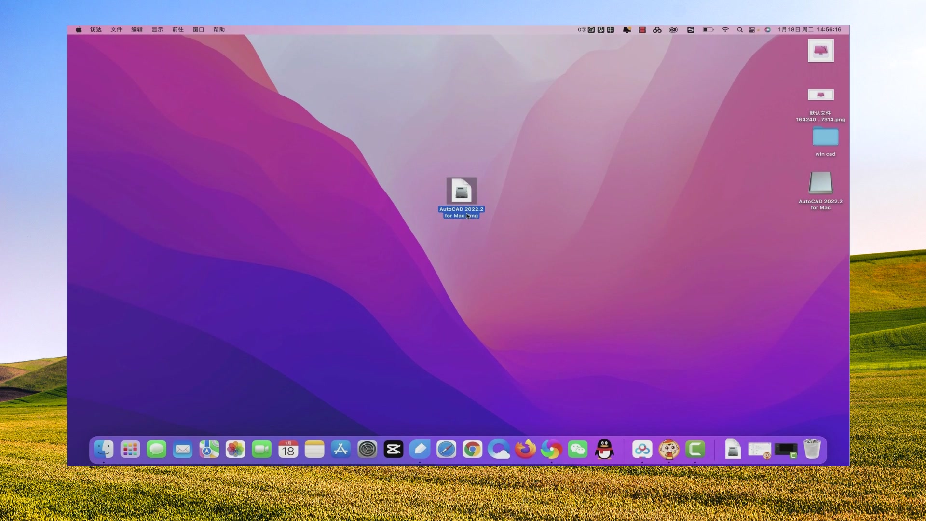Viewport: 926px width, 521px height.
Task: Open Sogou input S icon
Action: [691, 30]
